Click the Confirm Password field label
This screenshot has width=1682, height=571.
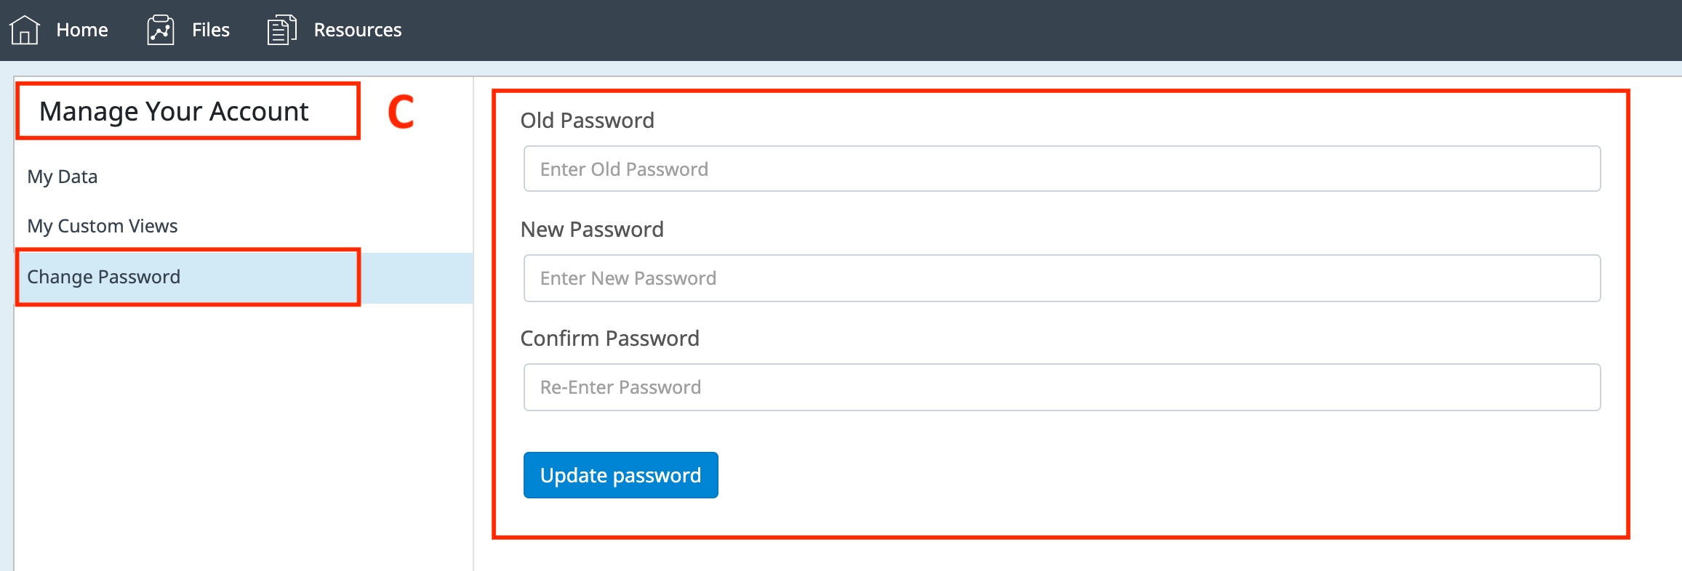(609, 339)
